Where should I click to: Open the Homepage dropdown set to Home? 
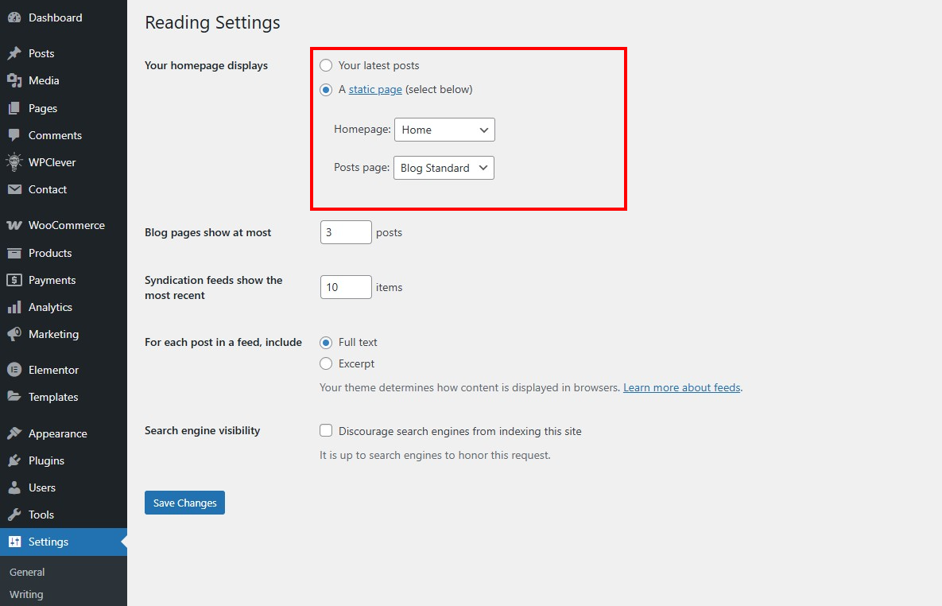[444, 130]
